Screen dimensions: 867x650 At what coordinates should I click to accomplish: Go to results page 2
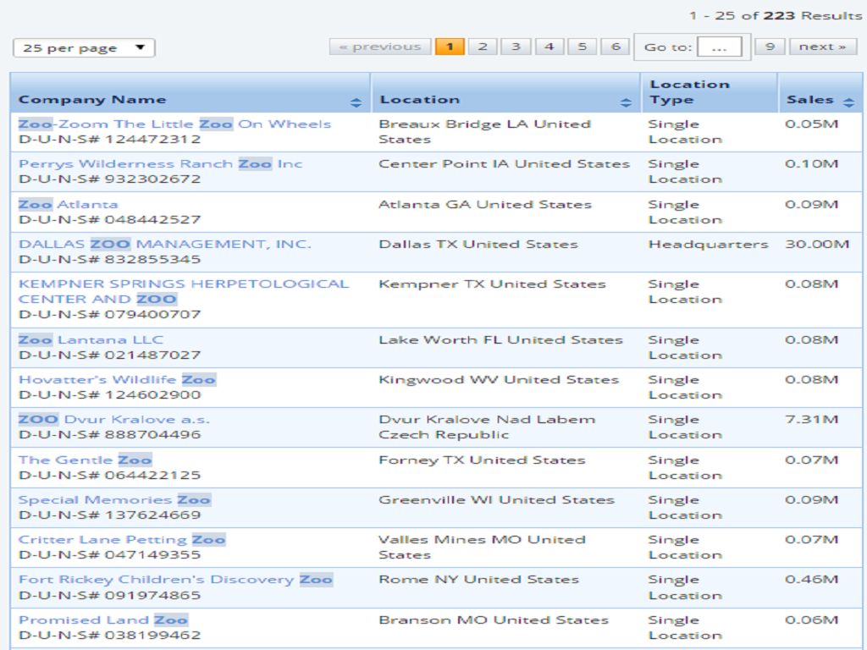483,47
